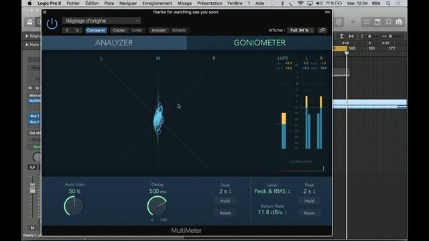Image resolution: width=429 pixels, height=241 pixels.
Task: Open Level Peak & RMS selector
Action: point(272,191)
